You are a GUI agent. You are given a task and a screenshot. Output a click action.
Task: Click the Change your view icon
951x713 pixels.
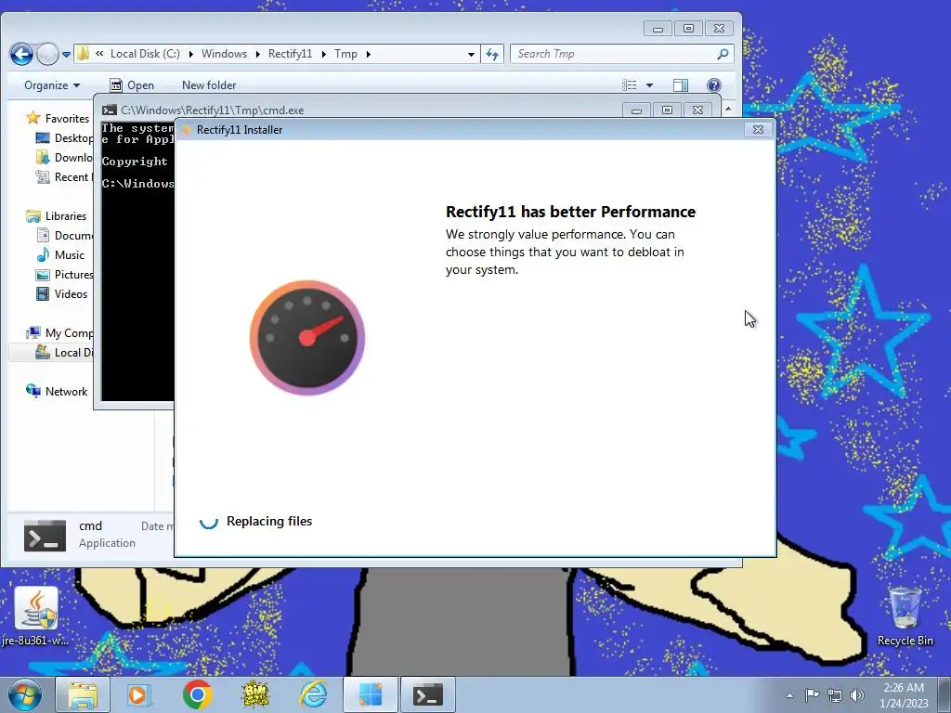[630, 85]
